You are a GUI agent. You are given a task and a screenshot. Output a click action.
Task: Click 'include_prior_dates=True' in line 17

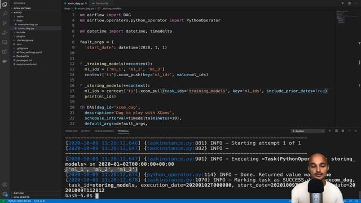coord(296,91)
